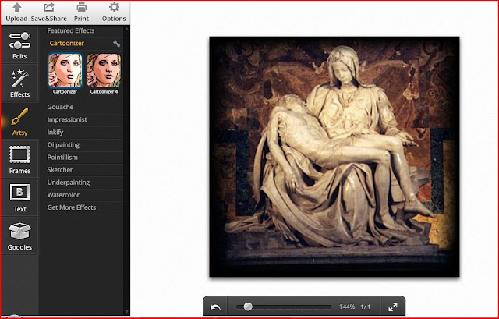Click the 144% zoom value
This screenshot has width=499, height=319.
tap(346, 307)
